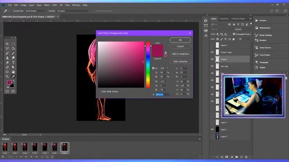Open the Actions panel icon
The height and width of the screenshot is (162, 289).
[x=256, y=20]
